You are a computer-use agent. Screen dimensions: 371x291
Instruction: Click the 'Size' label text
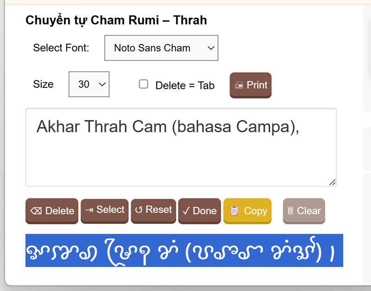click(43, 84)
